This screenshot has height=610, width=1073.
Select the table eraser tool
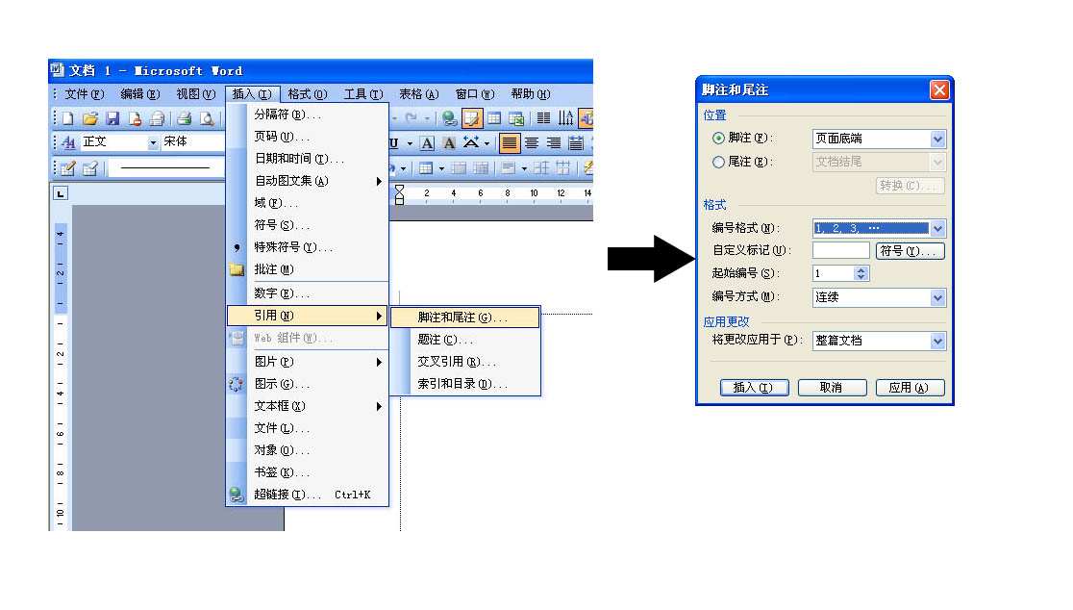(89, 168)
